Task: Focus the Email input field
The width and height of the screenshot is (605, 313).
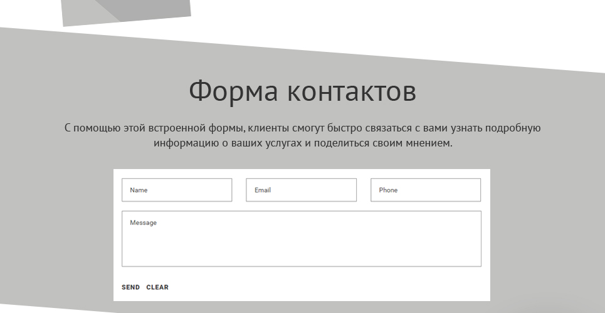Action: [302, 190]
